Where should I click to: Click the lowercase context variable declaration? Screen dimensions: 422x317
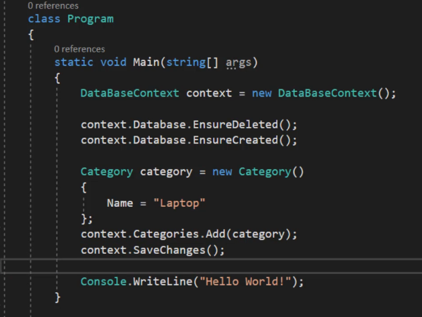coord(209,93)
